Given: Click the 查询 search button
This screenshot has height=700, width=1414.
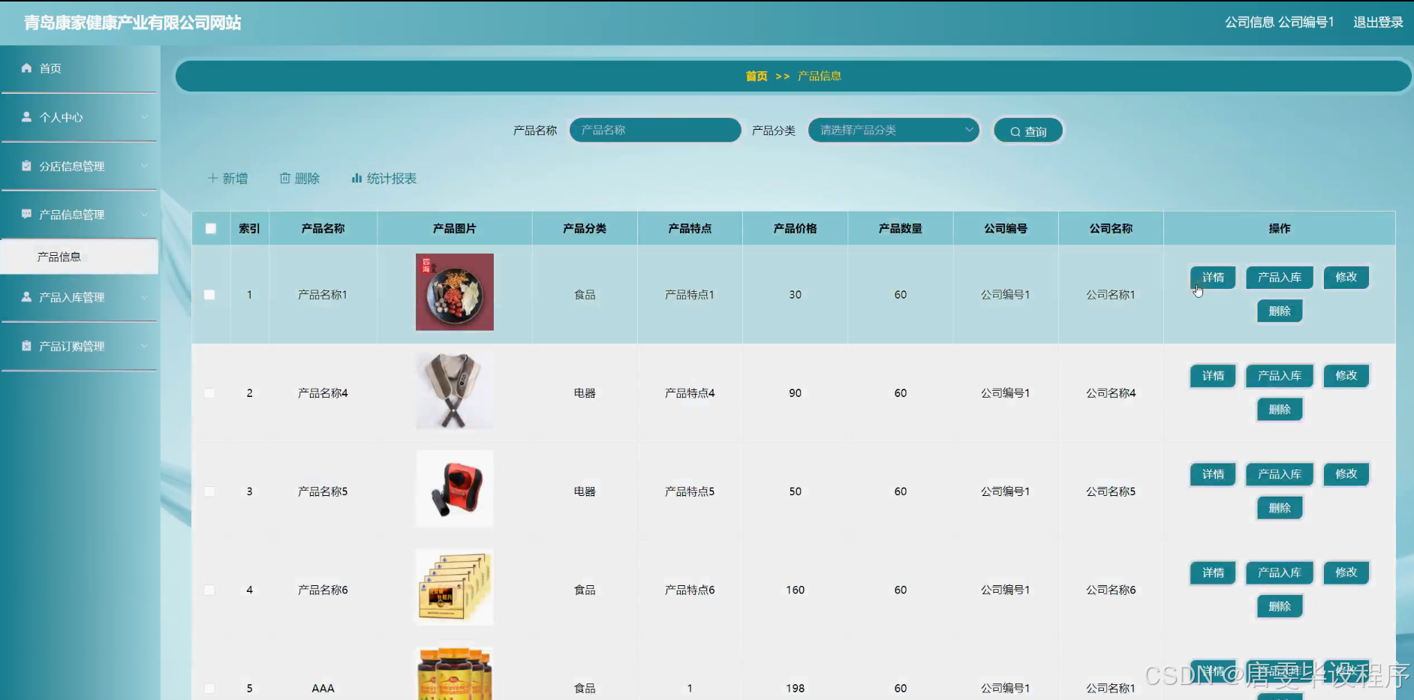Looking at the screenshot, I should tap(1028, 131).
